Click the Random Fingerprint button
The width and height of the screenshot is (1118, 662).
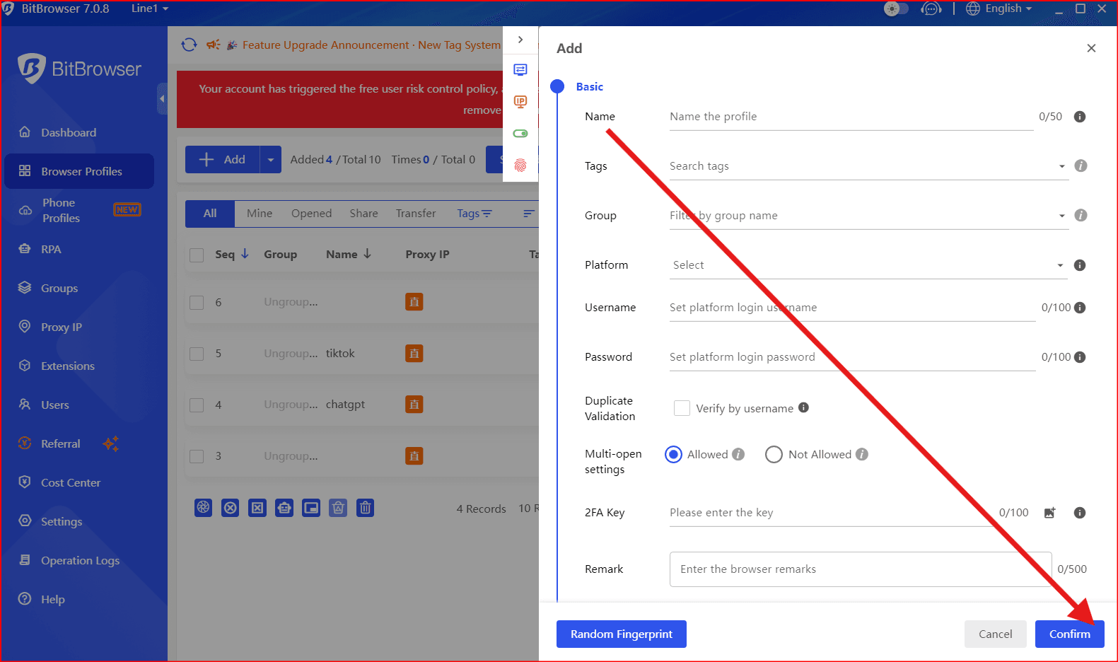tap(621, 634)
